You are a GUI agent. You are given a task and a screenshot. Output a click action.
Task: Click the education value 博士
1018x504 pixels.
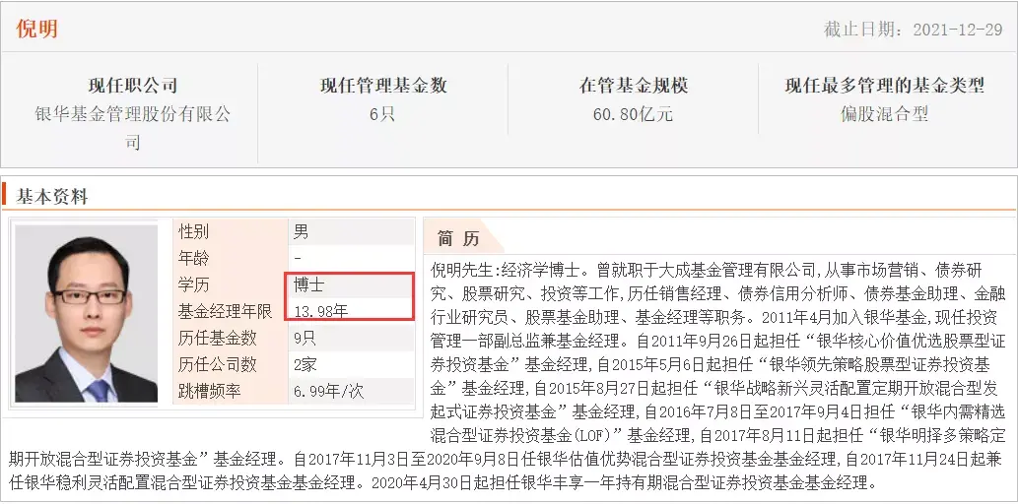309,284
